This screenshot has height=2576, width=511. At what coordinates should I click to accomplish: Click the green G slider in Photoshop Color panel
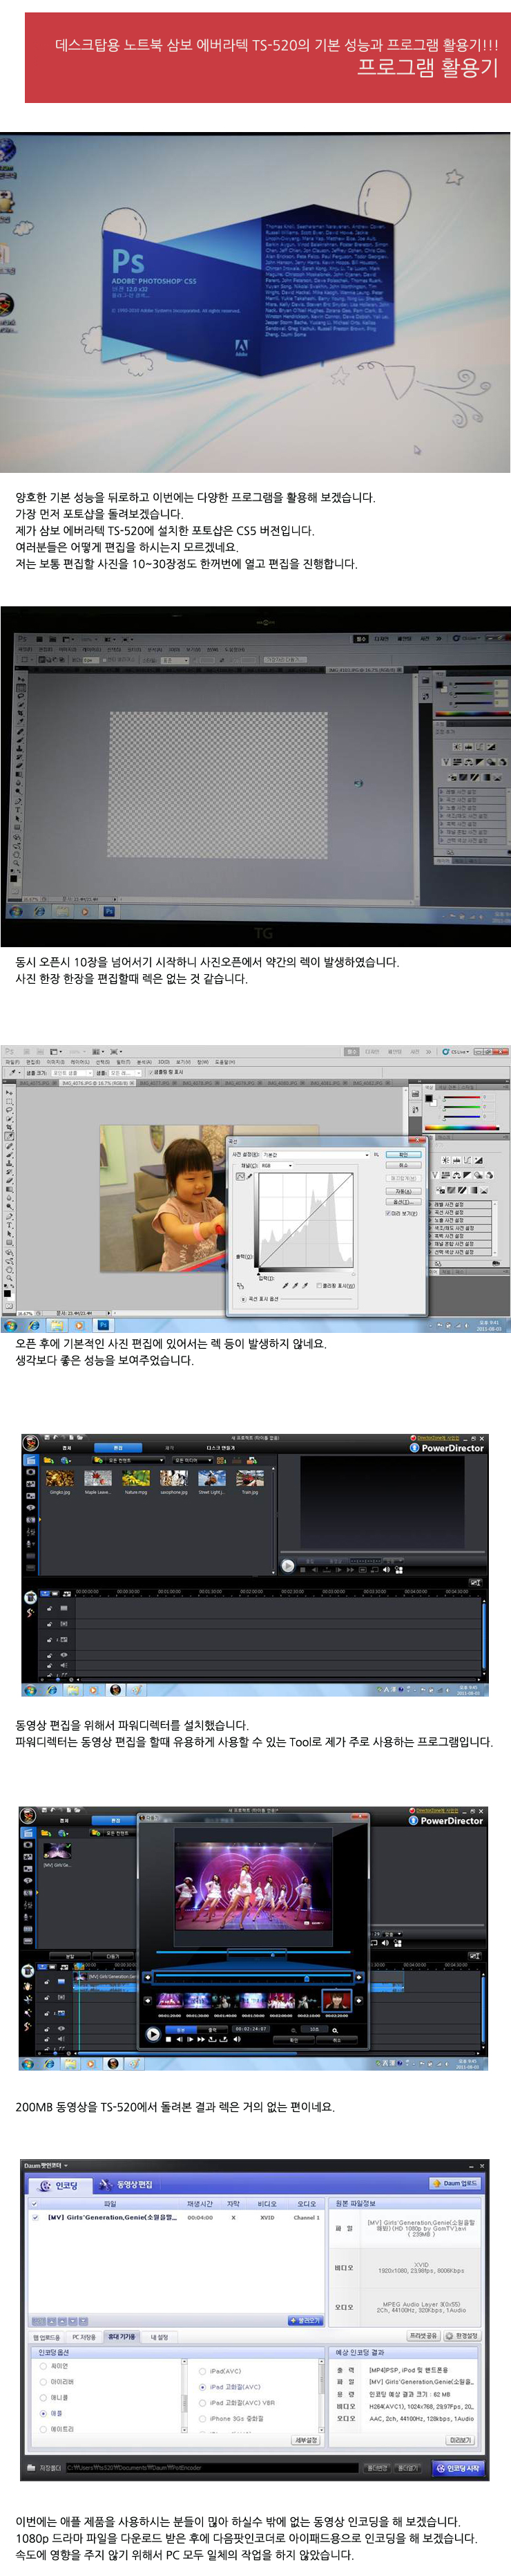pyautogui.click(x=462, y=1108)
